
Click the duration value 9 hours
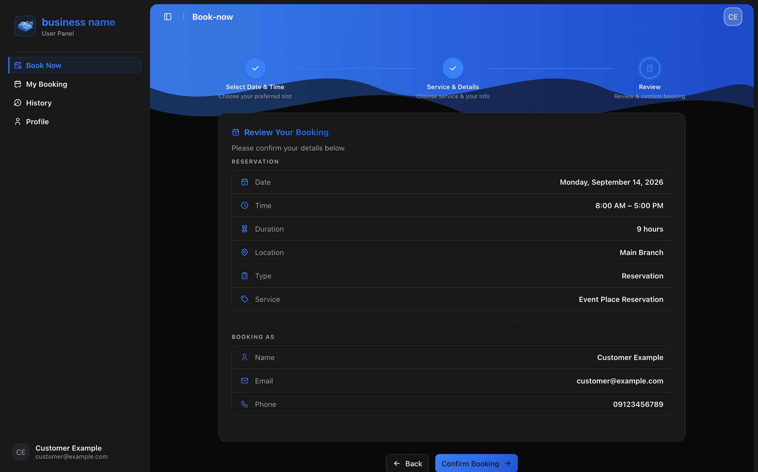tap(650, 229)
